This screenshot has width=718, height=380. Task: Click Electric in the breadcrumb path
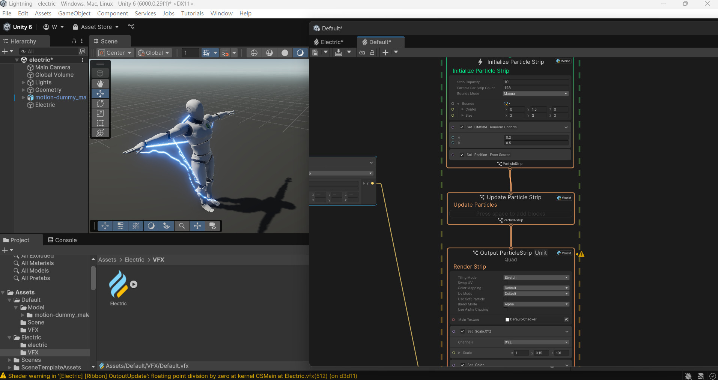134,260
